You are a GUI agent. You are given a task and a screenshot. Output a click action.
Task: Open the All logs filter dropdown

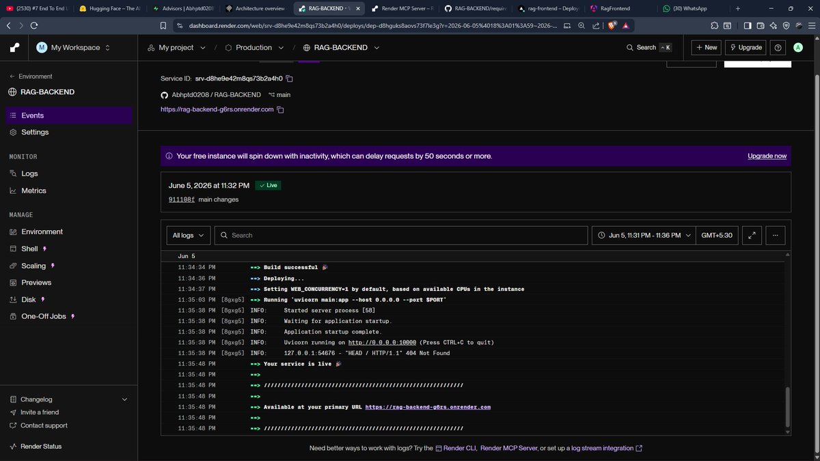tap(189, 235)
